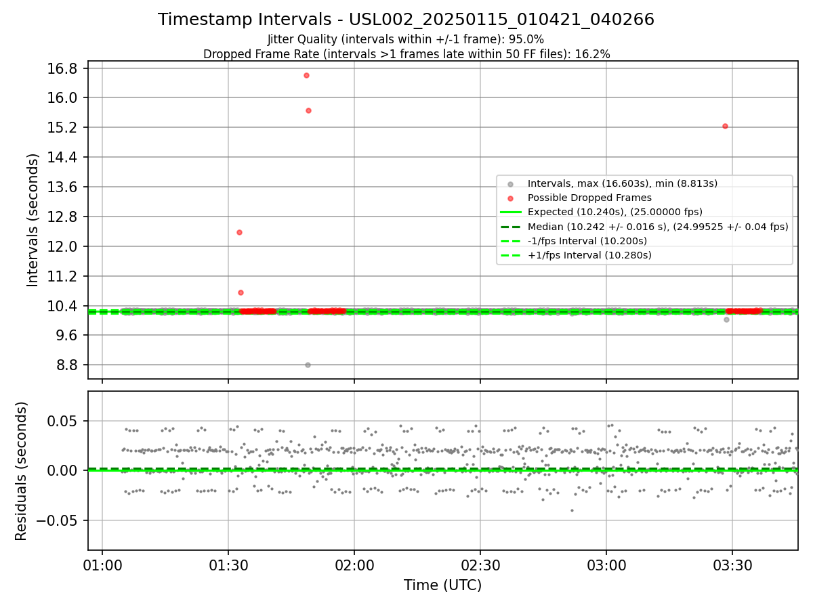813x609 pixels.
Task: Click the plot title 'Timestamp Intervals - USL002_20250115_010421_040266'
Action: [406, 20]
